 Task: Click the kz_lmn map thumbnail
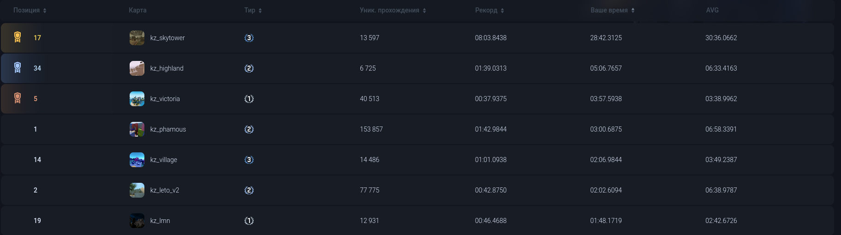137,221
